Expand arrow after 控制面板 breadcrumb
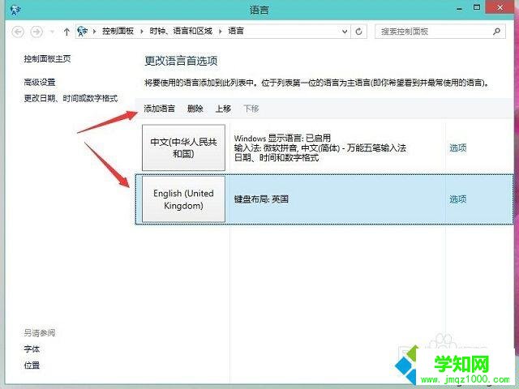The height and width of the screenshot is (389, 519). [x=142, y=32]
